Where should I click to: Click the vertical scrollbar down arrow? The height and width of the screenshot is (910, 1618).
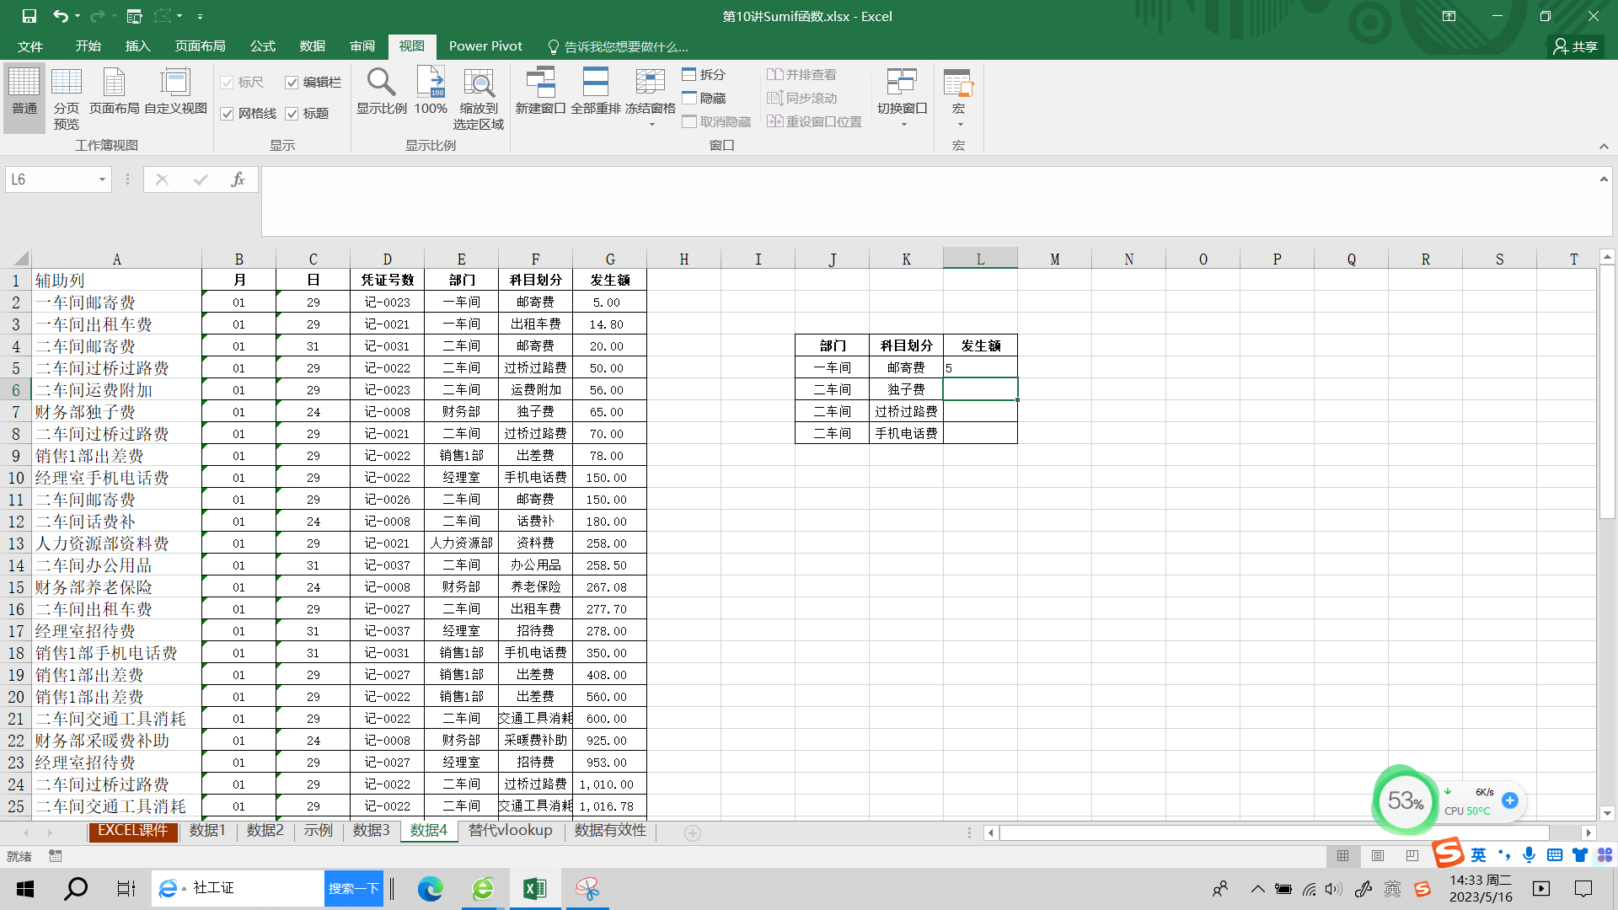pyautogui.click(x=1606, y=814)
